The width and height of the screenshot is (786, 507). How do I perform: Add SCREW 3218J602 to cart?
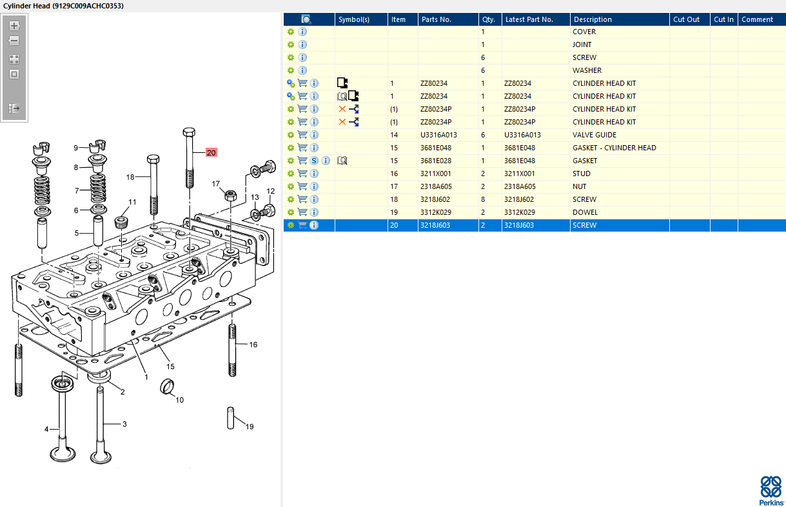(302, 199)
